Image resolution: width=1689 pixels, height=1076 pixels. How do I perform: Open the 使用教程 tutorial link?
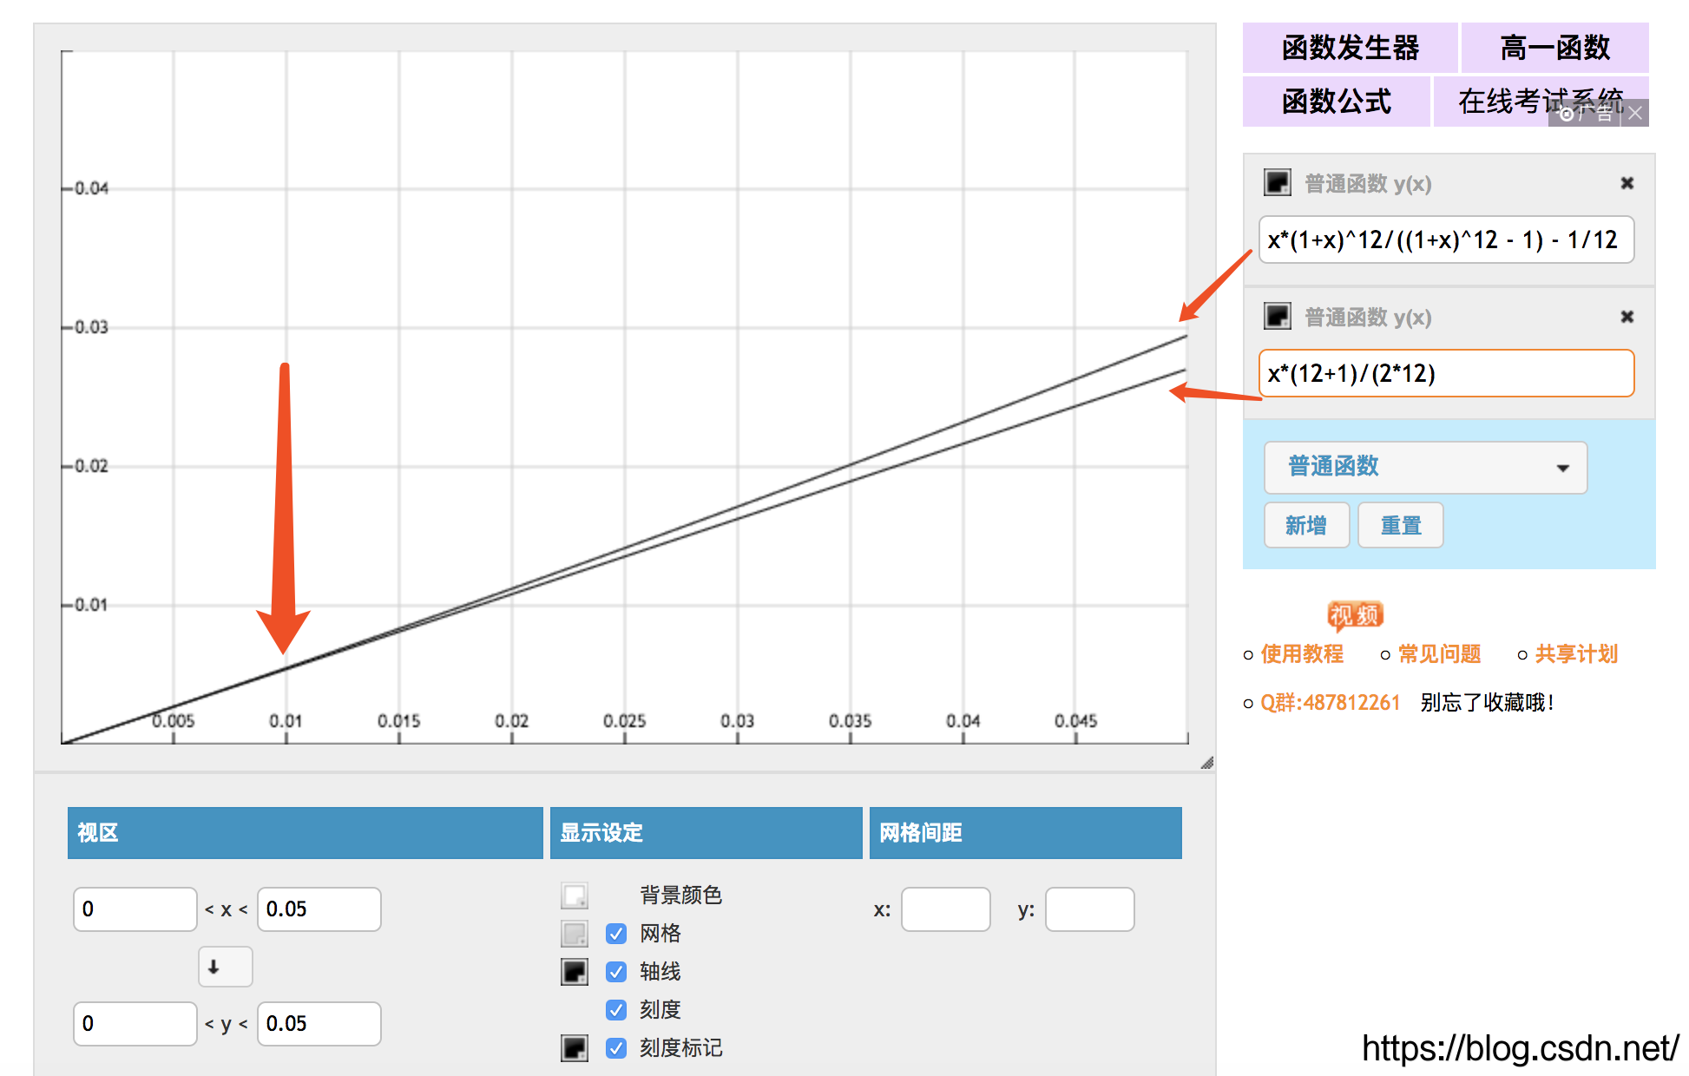[x=1302, y=654]
